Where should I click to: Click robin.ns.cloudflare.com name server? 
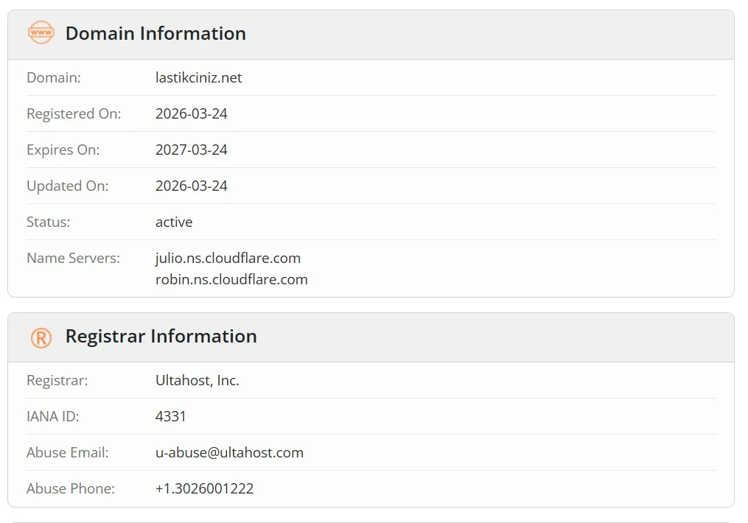pos(231,279)
